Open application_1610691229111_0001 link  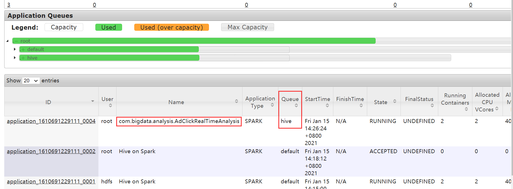click(51, 181)
